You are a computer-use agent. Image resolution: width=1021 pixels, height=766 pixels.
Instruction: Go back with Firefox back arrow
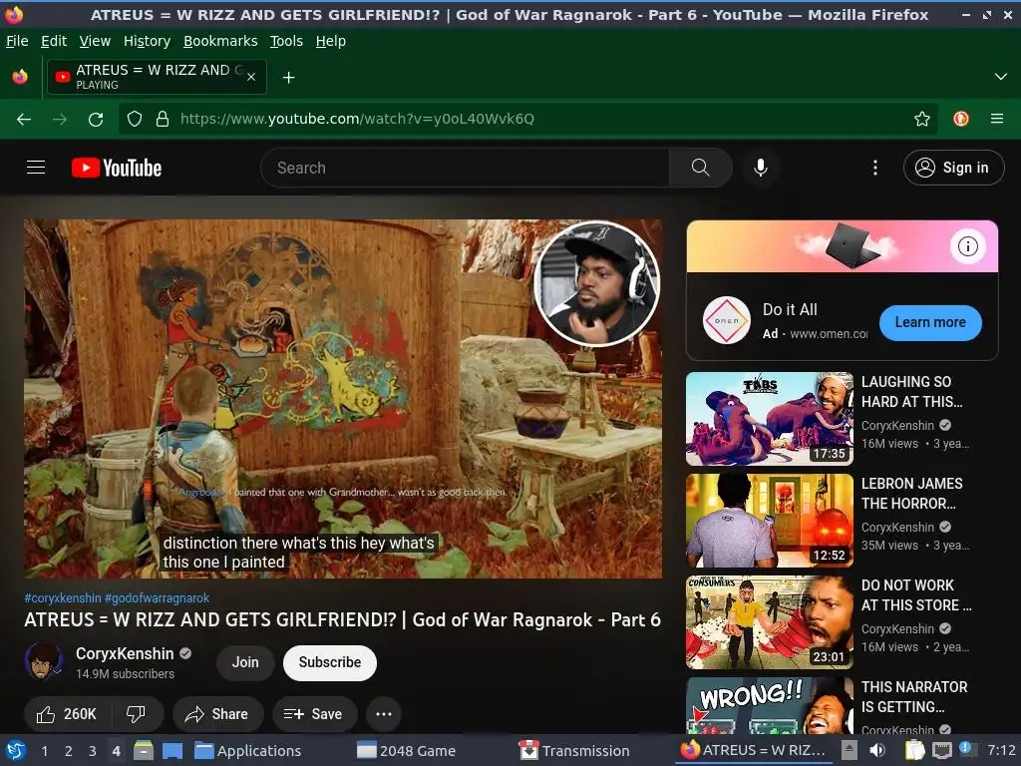click(24, 119)
